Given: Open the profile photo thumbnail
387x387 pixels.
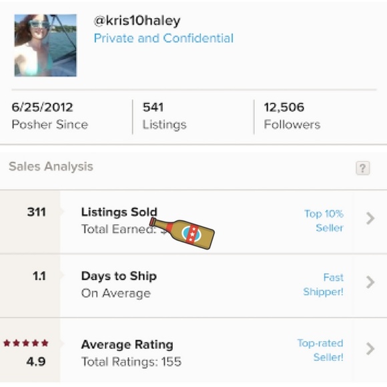Looking at the screenshot, I should (x=45, y=45).
